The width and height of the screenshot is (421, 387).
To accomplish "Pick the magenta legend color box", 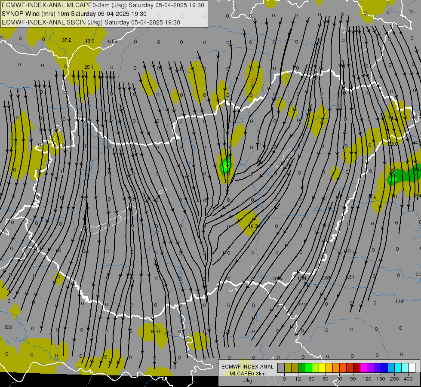I will [x=363, y=368].
